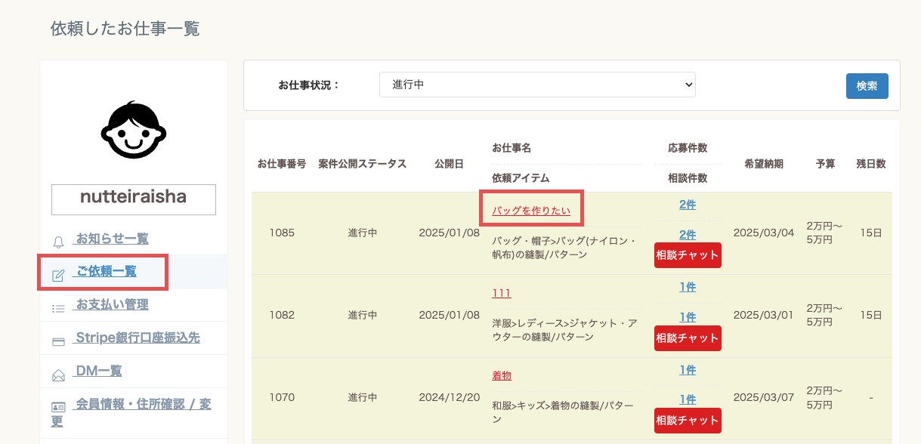The height and width of the screenshot is (444, 921).
Task: Click the deadline 2025/03/07
Action: pyautogui.click(x=764, y=396)
